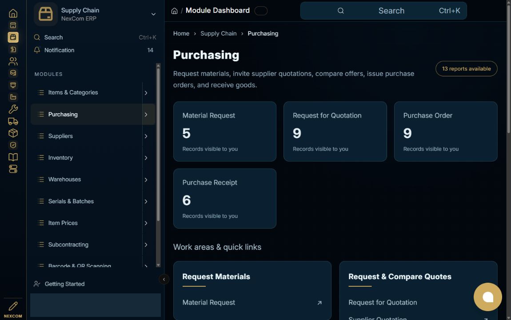Expand the Items & Categories chevron
The width and height of the screenshot is (511, 320).
point(146,93)
